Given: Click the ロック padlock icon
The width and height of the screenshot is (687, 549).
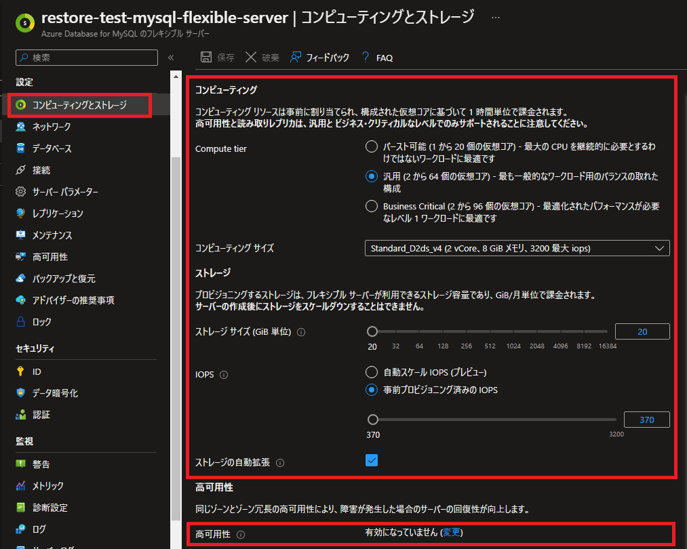Looking at the screenshot, I should coord(20,322).
